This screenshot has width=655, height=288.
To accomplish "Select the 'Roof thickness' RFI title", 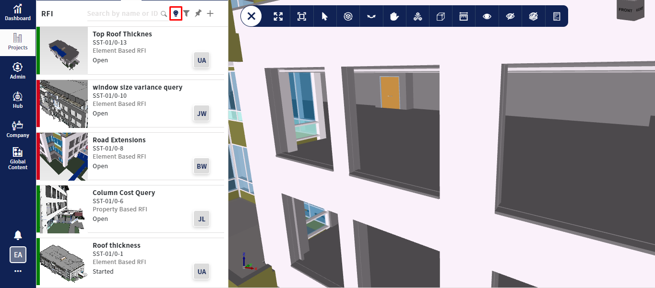I will pyautogui.click(x=117, y=245).
